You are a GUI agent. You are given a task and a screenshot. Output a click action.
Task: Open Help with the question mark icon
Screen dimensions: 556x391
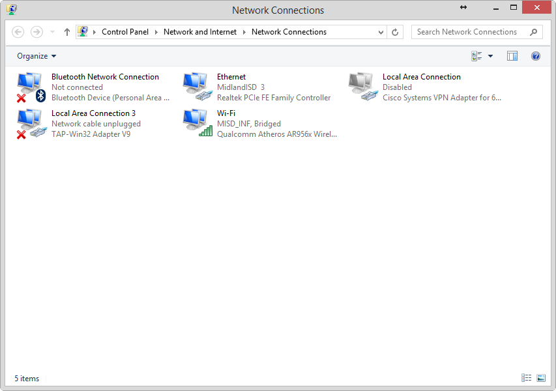pyautogui.click(x=535, y=56)
